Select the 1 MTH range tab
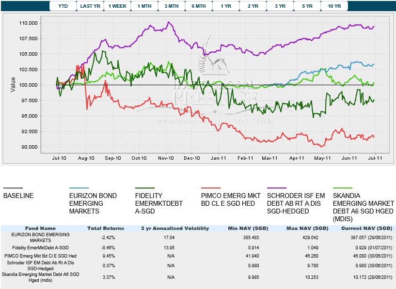This screenshot has height=289, width=396. (x=144, y=6)
